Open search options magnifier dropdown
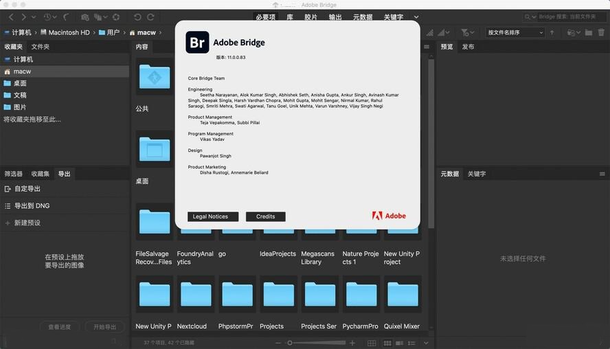Screen dimensions: 610x349 (x=530, y=16)
